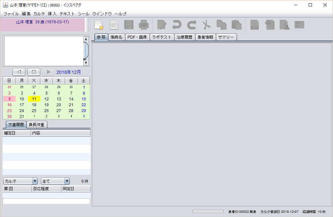Click the document with return arrow icon
Viewport: 333px width, 217px height.
tap(270, 25)
